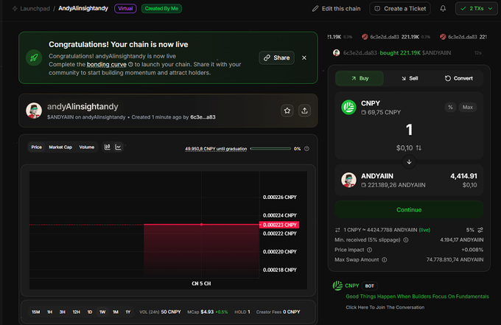Set chart timeframe to 1Y
The image size is (501, 325).
128,312
